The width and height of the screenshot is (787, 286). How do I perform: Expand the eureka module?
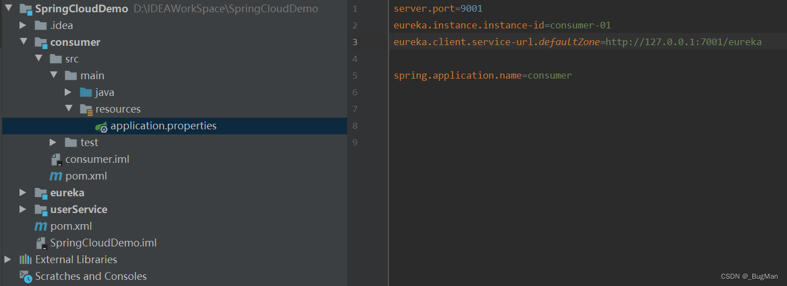tap(23, 193)
